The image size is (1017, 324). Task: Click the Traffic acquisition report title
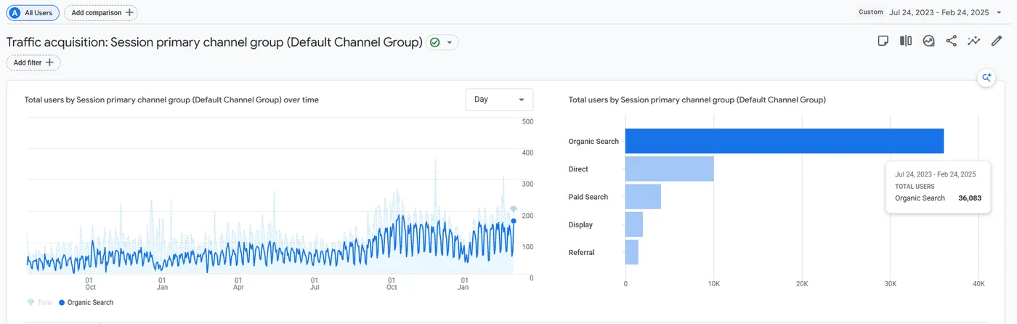coord(214,42)
